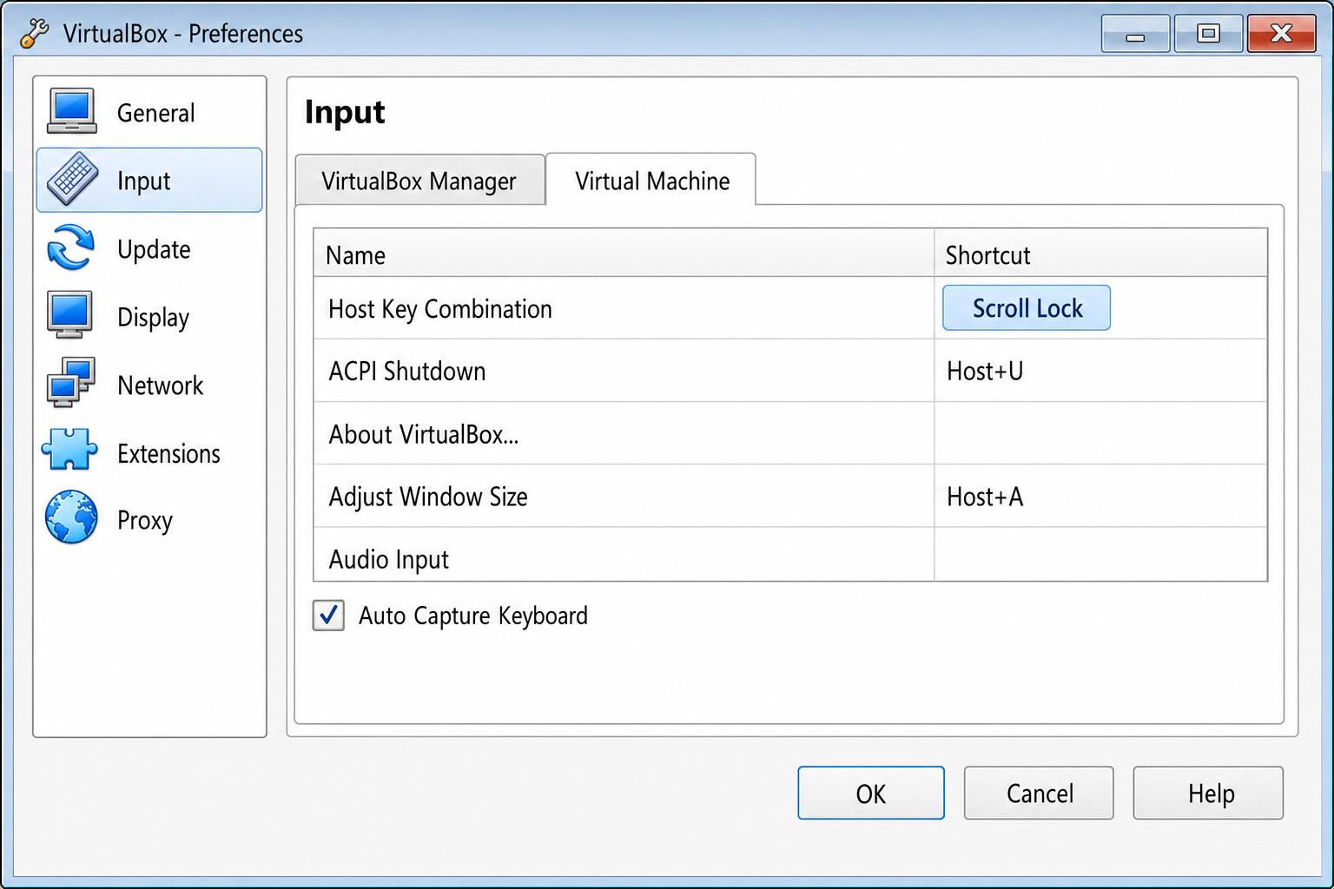Close the Preferences window
The width and height of the screenshot is (1334, 889).
click(1282, 34)
